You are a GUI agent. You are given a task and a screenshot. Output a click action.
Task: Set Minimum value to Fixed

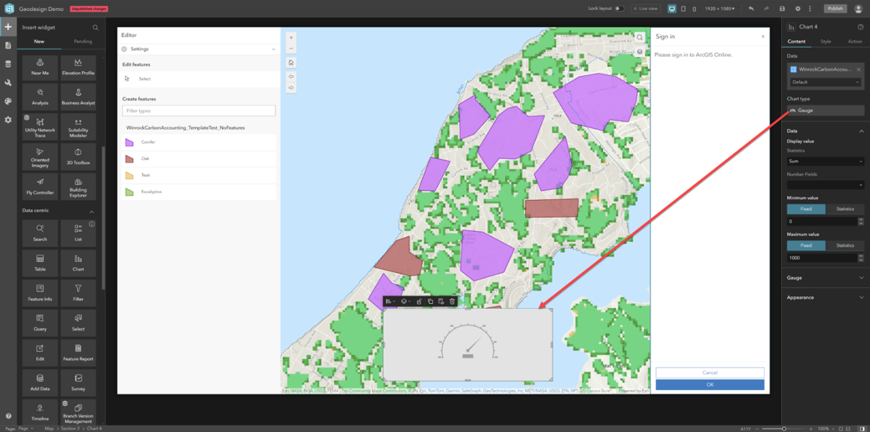806,209
